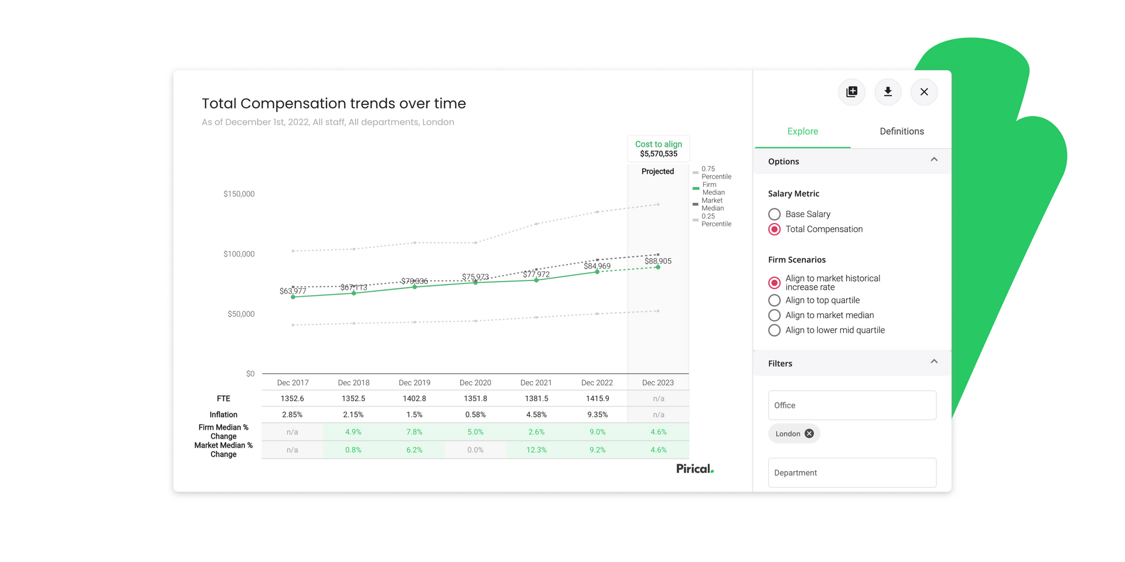Image resolution: width=1125 pixels, height=562 pixels.
Task: Click the FTE value 1415.9
Action: coord(597,399)
